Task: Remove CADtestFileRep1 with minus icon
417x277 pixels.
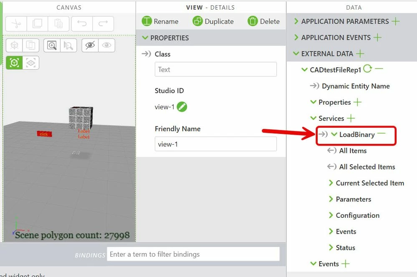Action: click(379, 69)
